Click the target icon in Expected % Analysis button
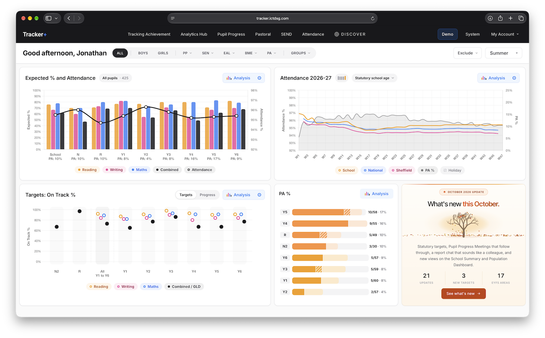The width and height of the screenshot is (545, 338). click(259, 78)
